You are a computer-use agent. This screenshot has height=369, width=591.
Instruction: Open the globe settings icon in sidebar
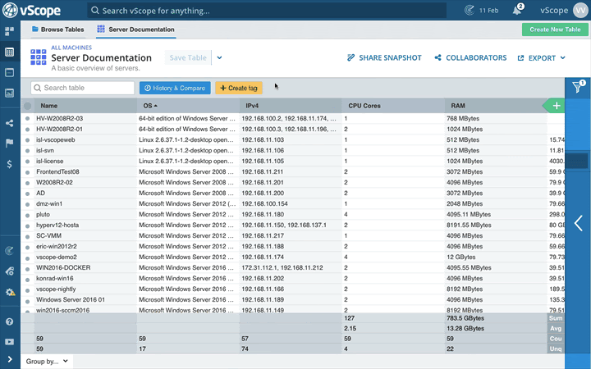[9, 271]
